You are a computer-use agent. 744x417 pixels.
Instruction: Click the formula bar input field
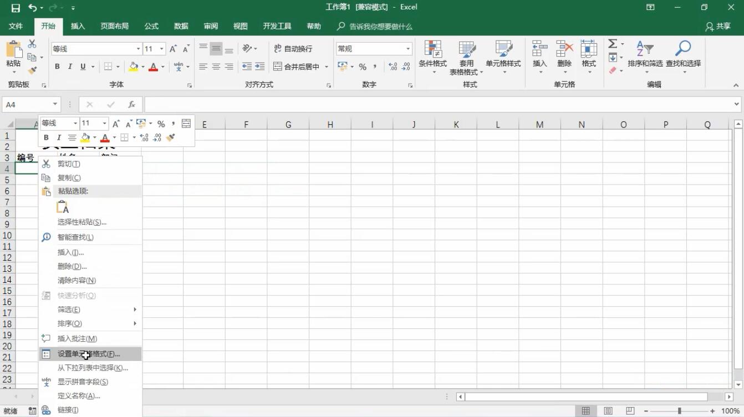[x=438, y=104]
